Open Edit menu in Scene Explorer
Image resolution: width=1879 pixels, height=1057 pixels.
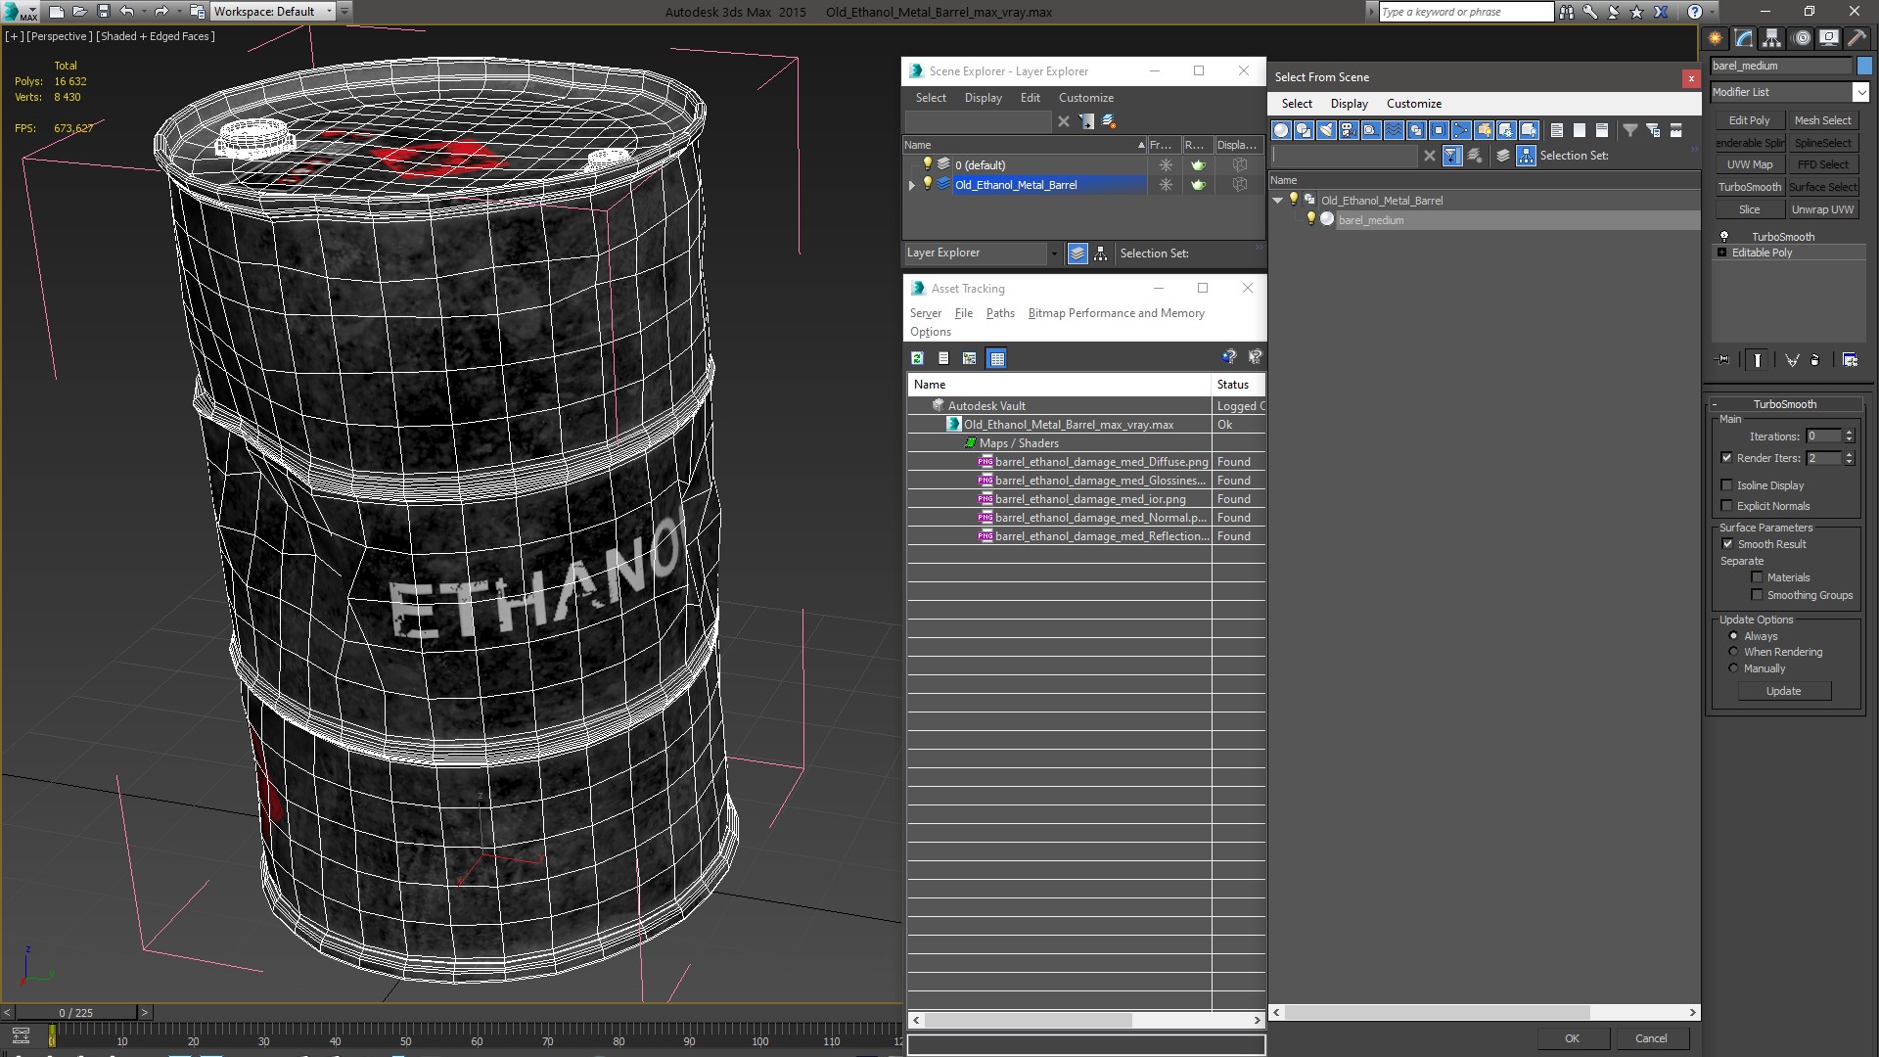click(1031, 98)
